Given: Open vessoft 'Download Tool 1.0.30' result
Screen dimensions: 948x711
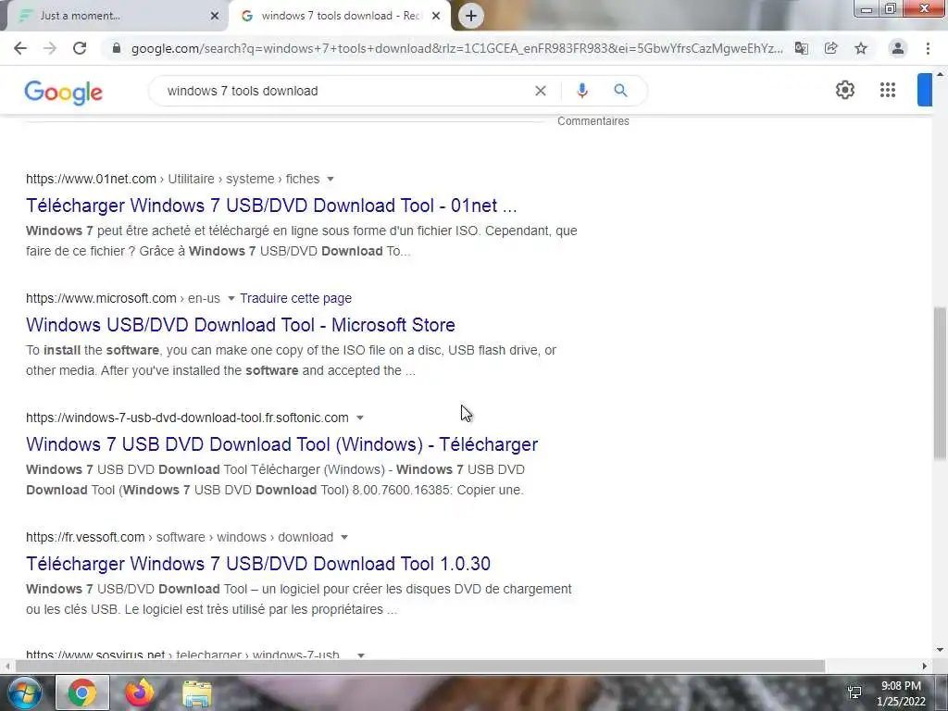Looking at the screenshot, I should 258,564.
